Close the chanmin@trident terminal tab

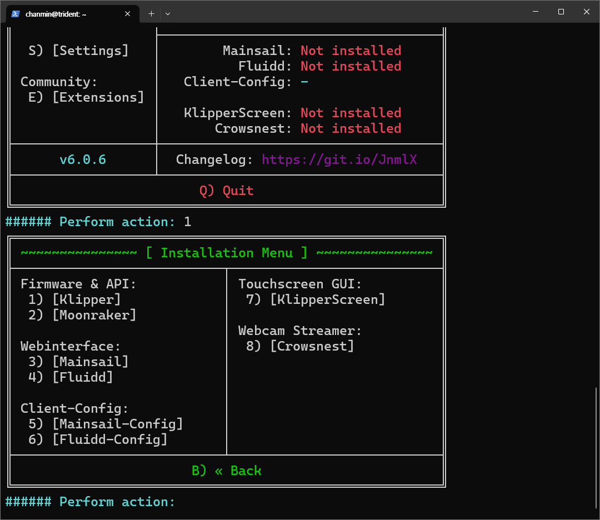pos(128,14)
